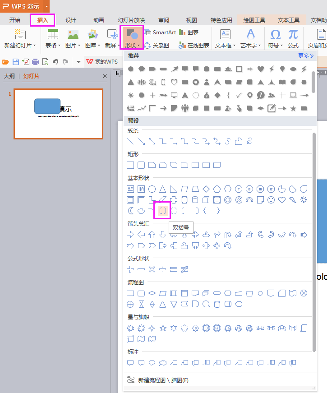Pick the smiley face shape
This screenshot has height=393, width=327.
(271, 200)
